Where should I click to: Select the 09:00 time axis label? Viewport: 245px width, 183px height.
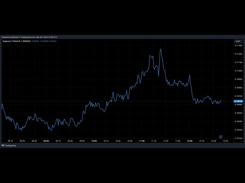click(x=46, y=141)
